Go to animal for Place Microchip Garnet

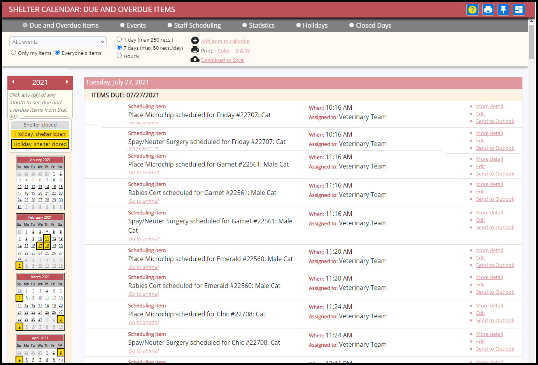pyautogui.click(x=144, y=172)
